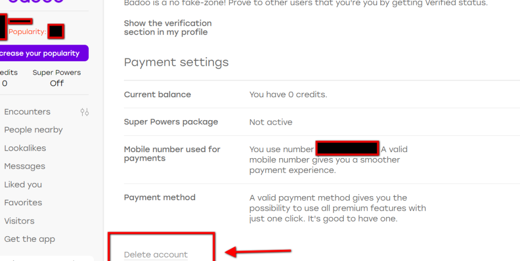The width and height of the screenshot is (520, 261).
Task: Check your Visitors
Action: [x=19, y=221]
